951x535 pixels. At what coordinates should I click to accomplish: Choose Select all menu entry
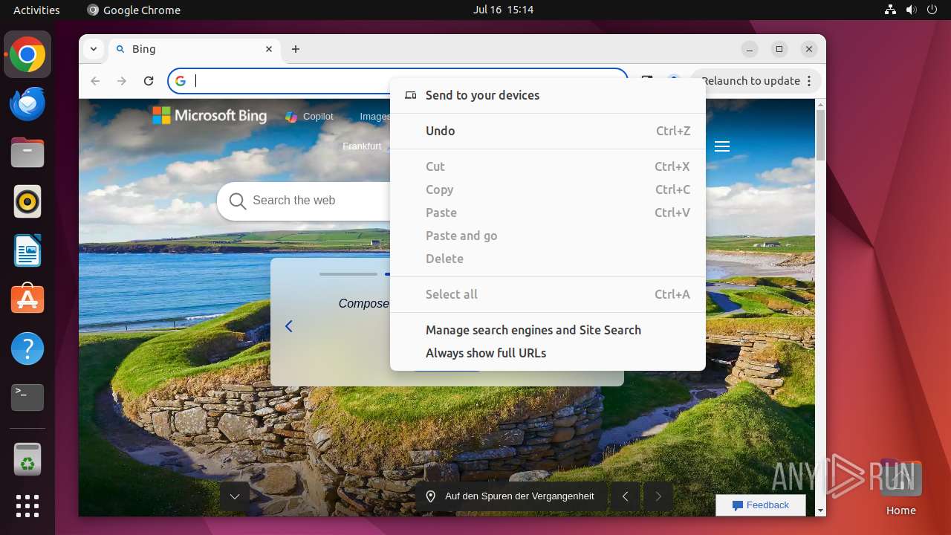click(x=548, y=294)
